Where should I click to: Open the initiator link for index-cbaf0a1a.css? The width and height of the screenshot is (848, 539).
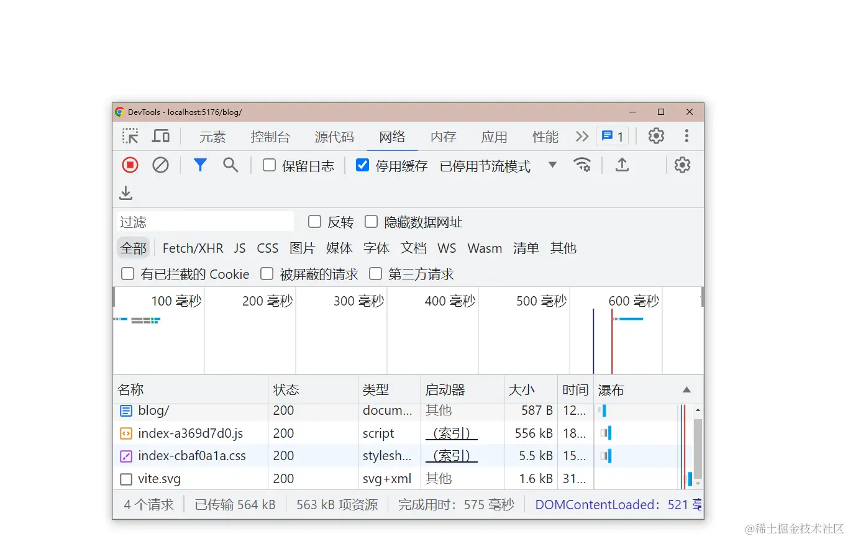point(451,456)
